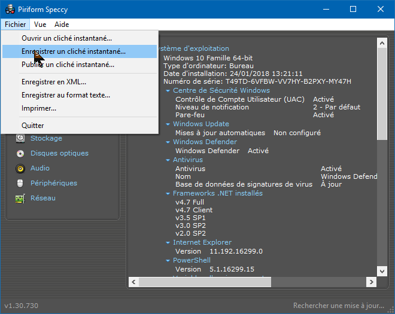Collapse the Windows Defender section
395x314 pixels.
pyautogui.click(x=168, y=142)
